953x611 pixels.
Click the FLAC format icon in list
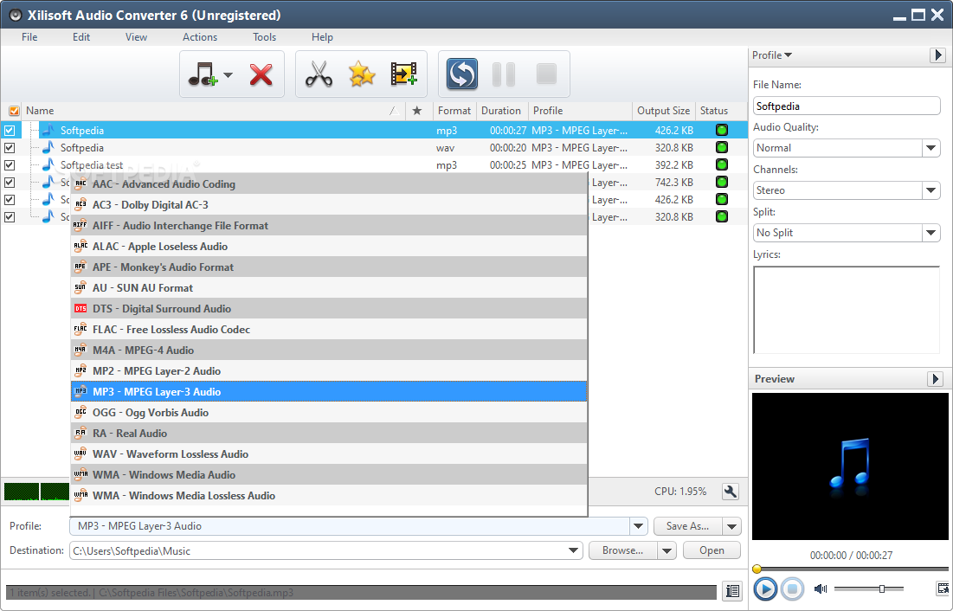point(80,329)
